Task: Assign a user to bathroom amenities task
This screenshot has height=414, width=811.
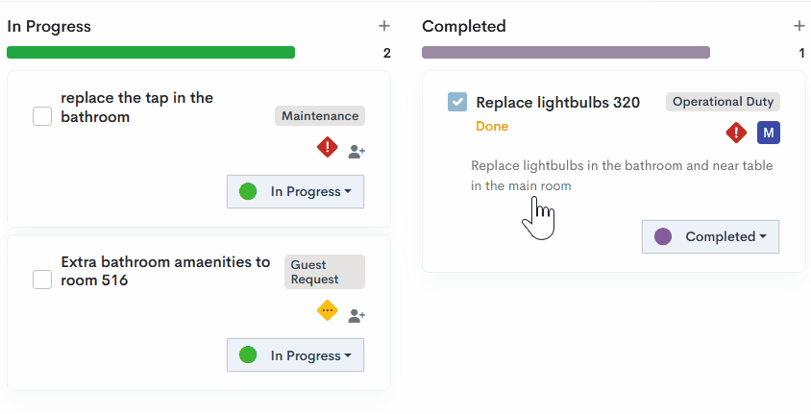Action: [356, 315]
